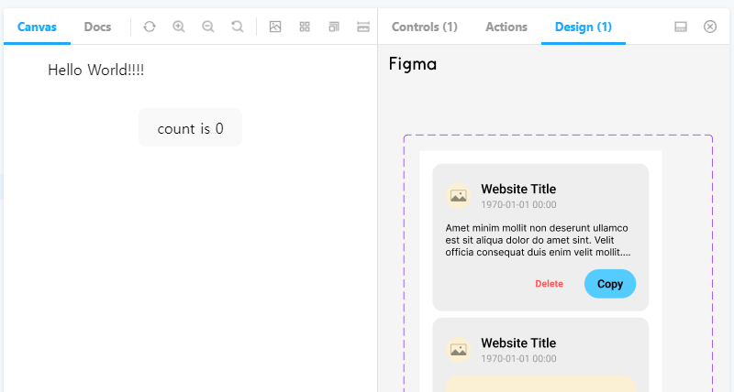Toggle the viewport size tool
This screenshot has width=734, height=392.
coord(334,27)
